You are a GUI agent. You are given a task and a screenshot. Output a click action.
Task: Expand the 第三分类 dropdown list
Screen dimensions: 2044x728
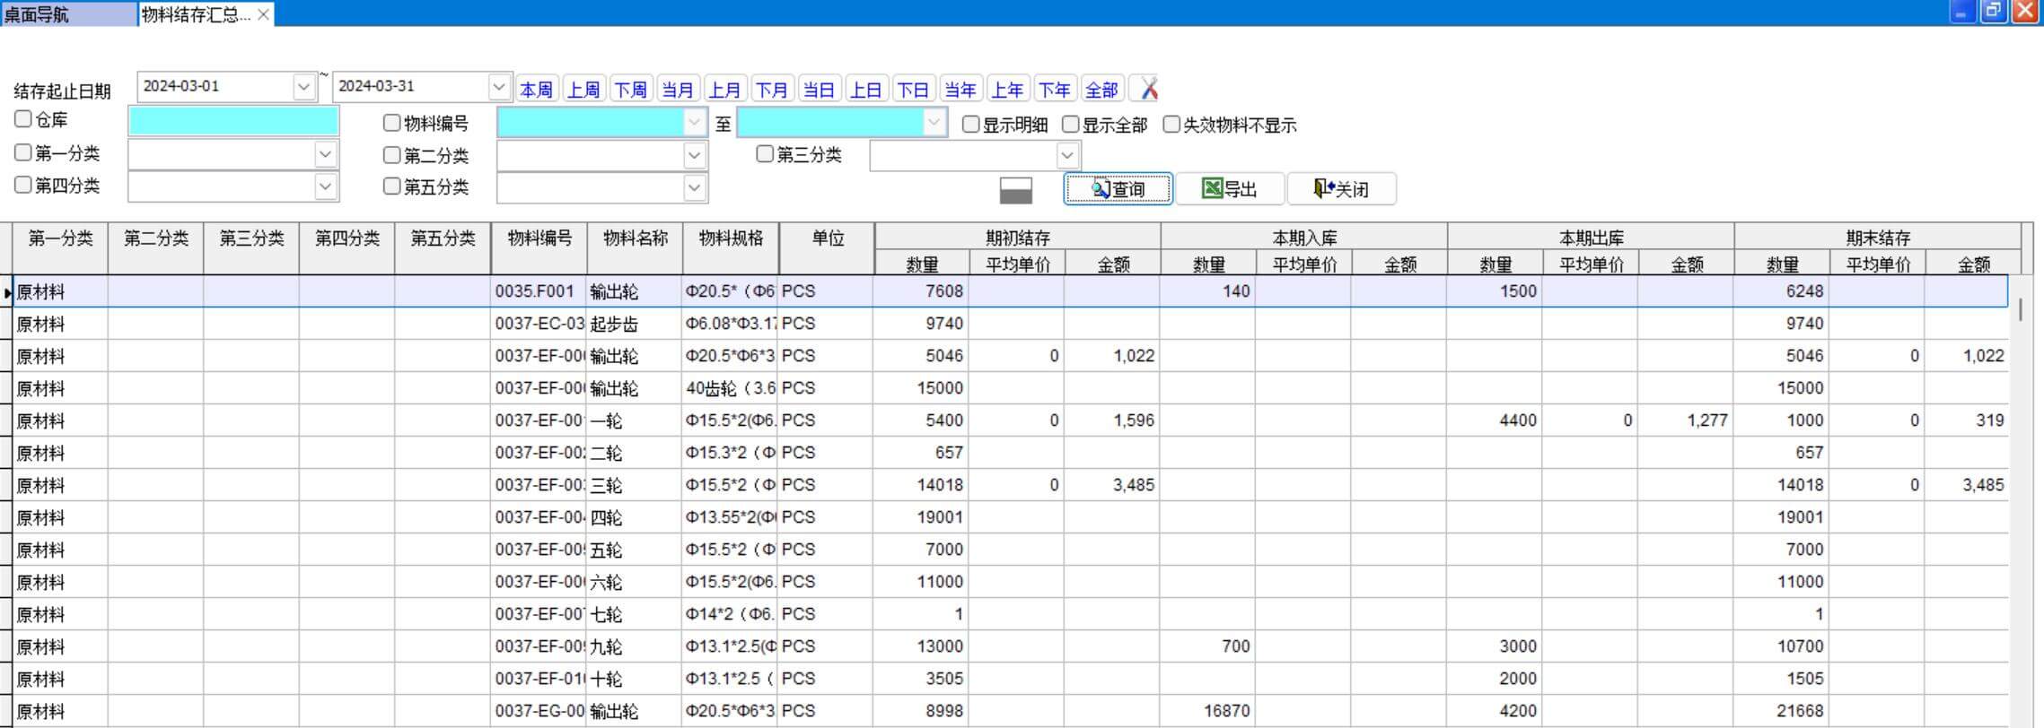click(1066, 156)
